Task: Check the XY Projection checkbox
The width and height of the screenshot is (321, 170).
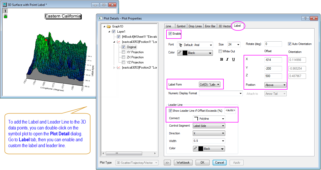Action: 124,52
